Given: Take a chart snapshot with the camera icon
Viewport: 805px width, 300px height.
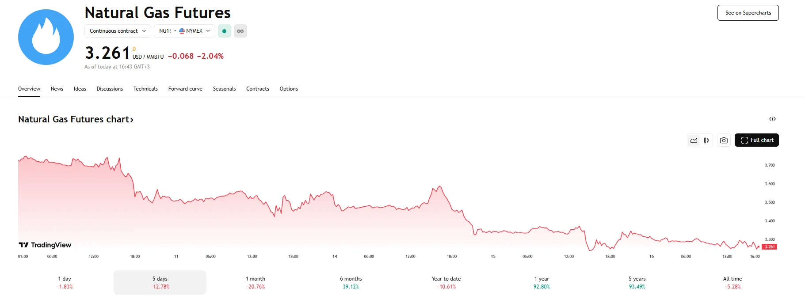Looking at the screenshot, I should tap(724, 140).
